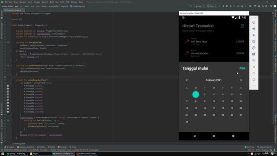Tap the beli ikan hias transaction
This screenshot has height=156, width=277.
click(214, 42)
